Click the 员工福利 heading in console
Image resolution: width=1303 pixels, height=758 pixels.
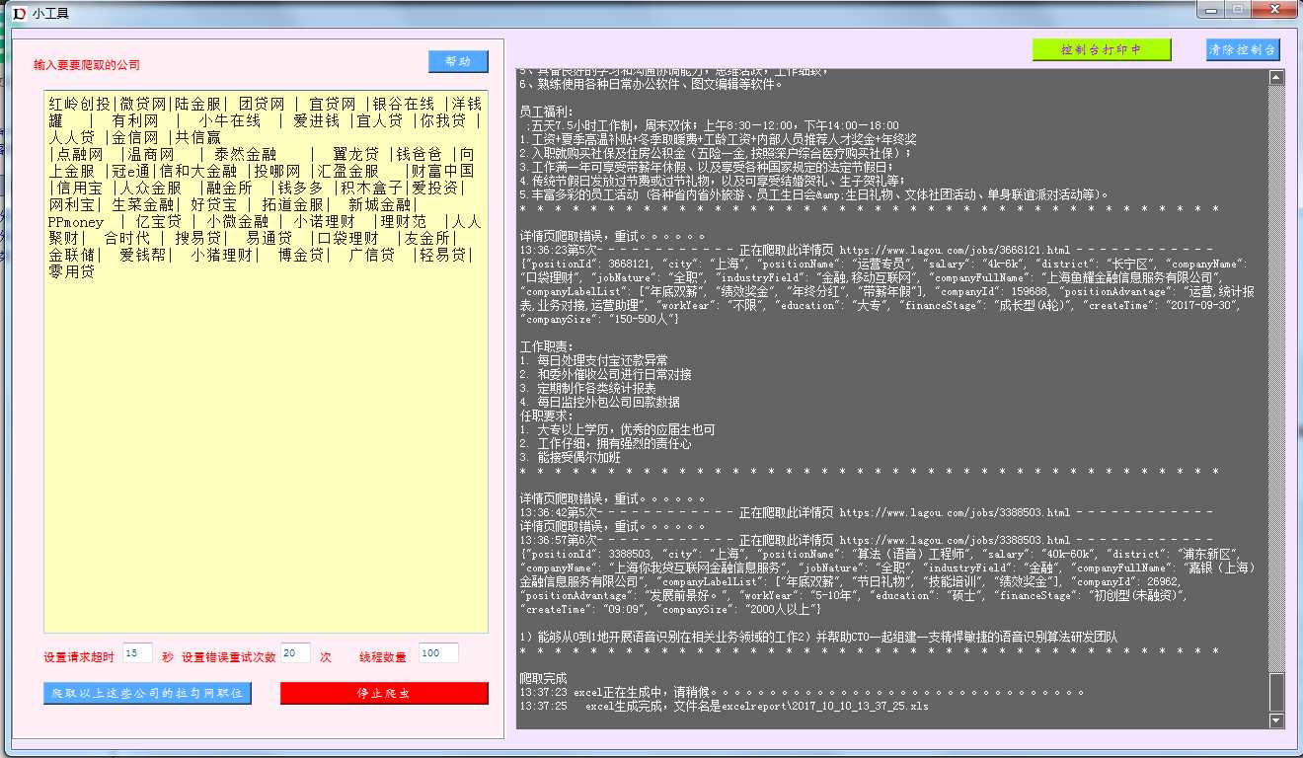pyautogui.click(x=547, y=113)
